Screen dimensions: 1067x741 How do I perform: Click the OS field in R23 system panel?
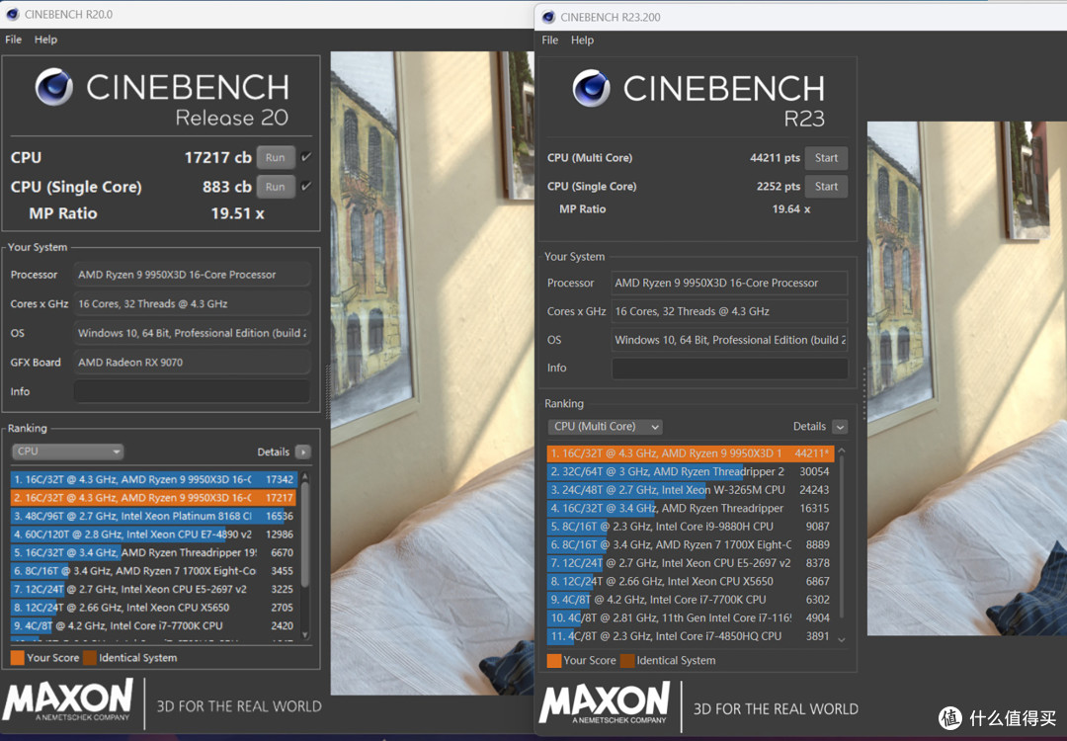729,340
